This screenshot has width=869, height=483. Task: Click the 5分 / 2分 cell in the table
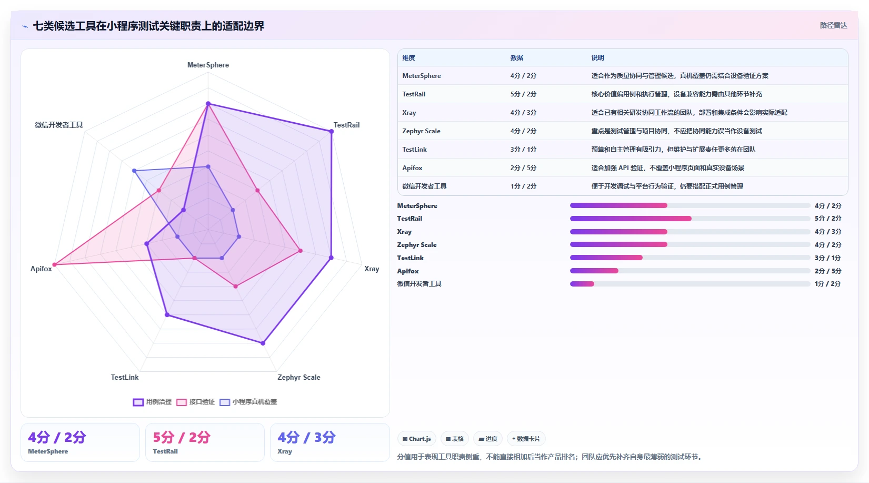pos(523,94)
